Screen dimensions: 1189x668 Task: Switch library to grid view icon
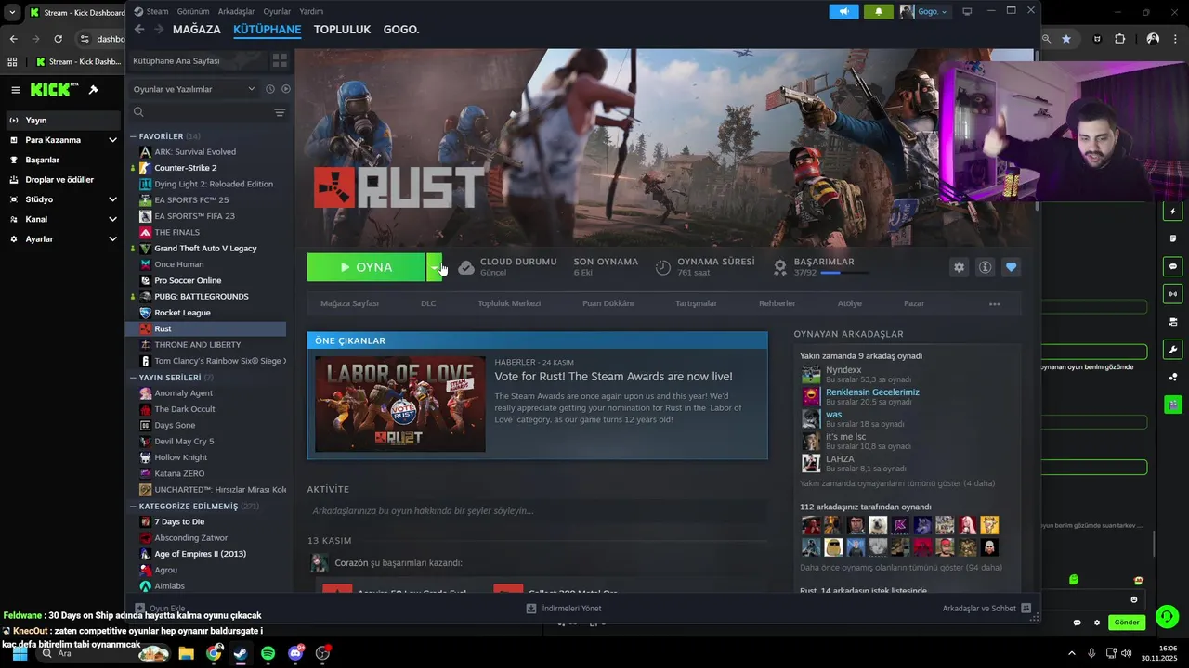(x=280, y=60)
